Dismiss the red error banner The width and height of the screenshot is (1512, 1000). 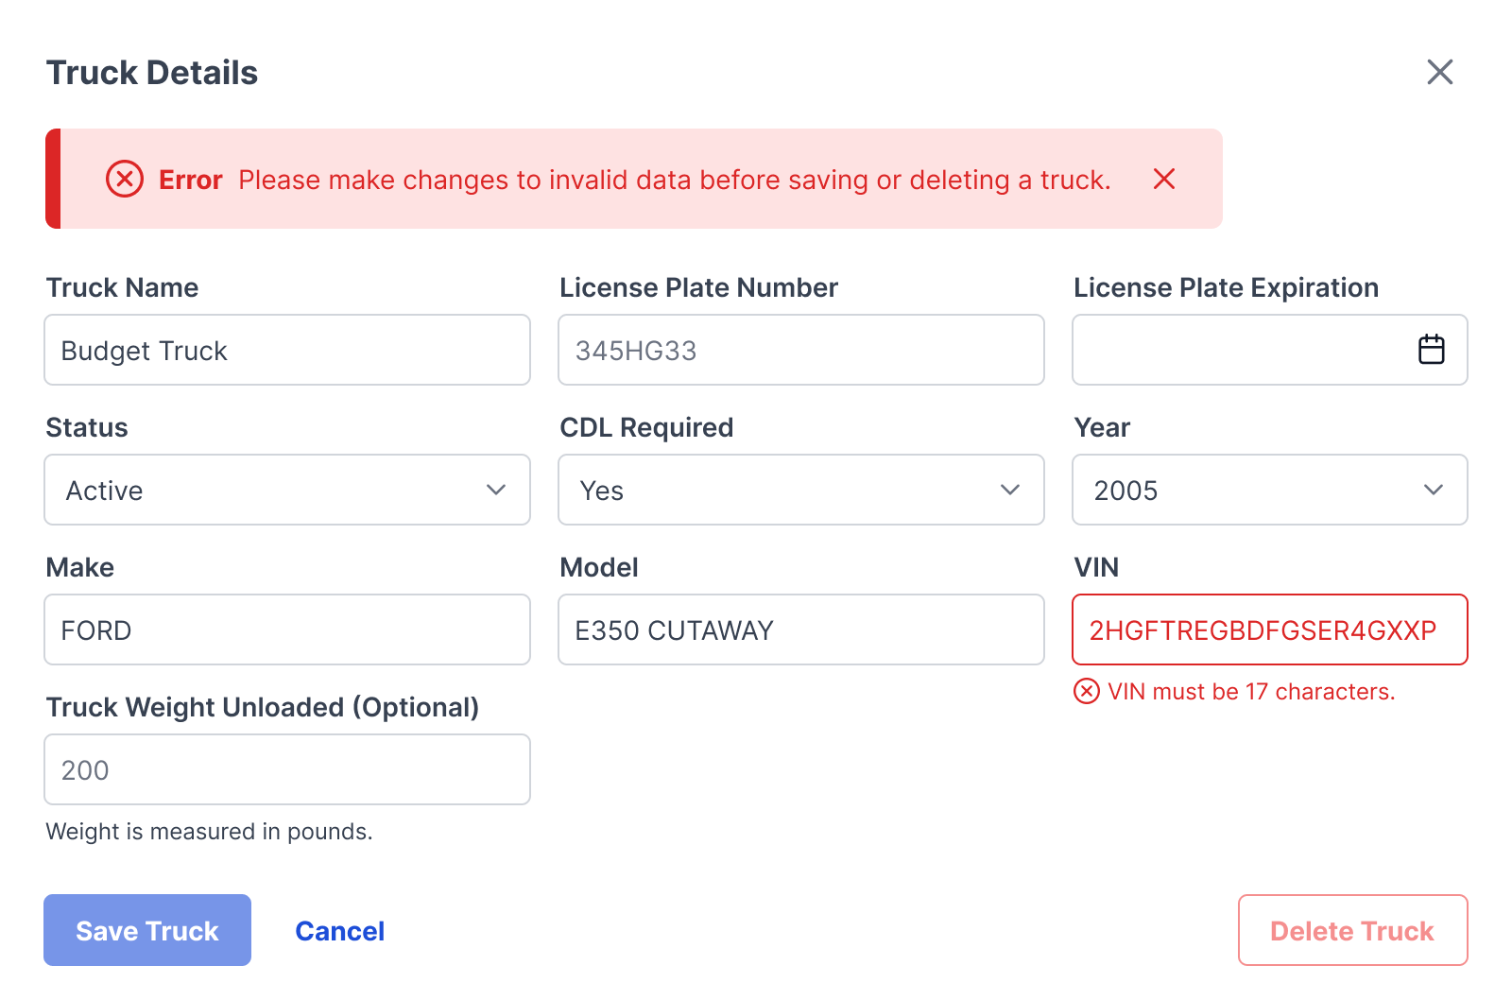[x=1164, y=179]
